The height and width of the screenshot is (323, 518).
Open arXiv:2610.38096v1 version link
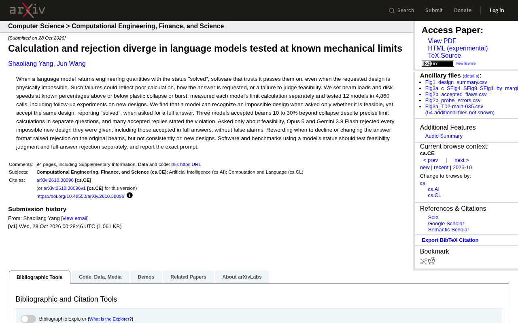coord(65,188)
